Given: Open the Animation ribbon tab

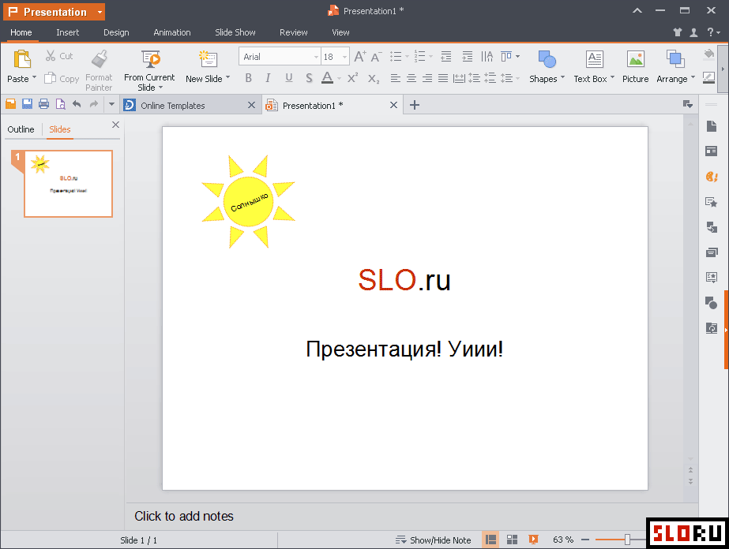Looking at the screenshot, I should click(x=172, y=32).
